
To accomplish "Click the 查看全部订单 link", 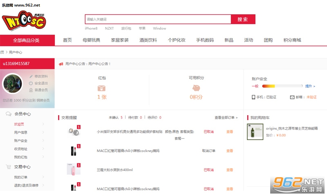I will tap(226, 118).
